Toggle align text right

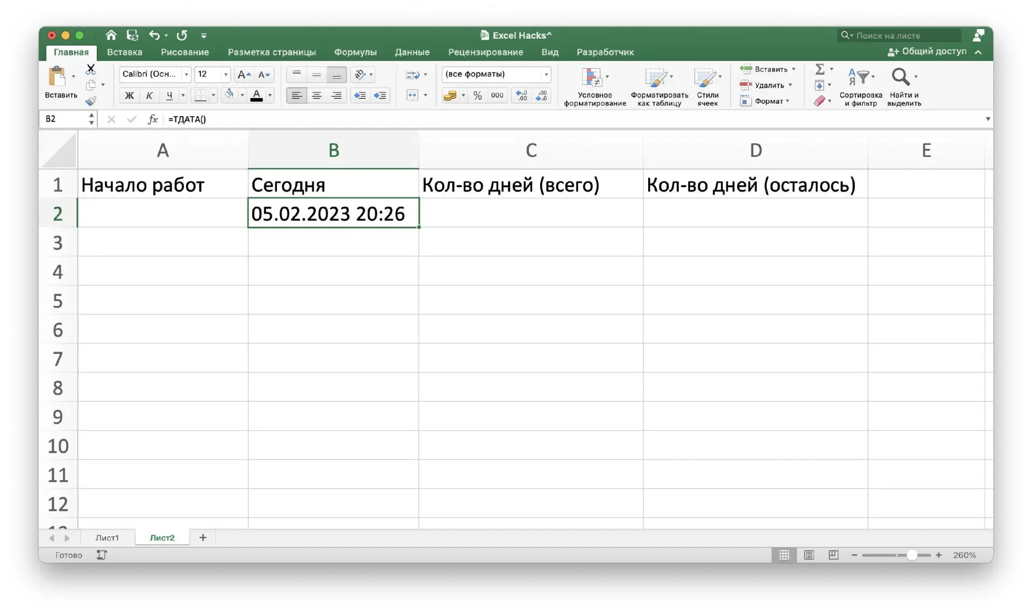(336, 96)
